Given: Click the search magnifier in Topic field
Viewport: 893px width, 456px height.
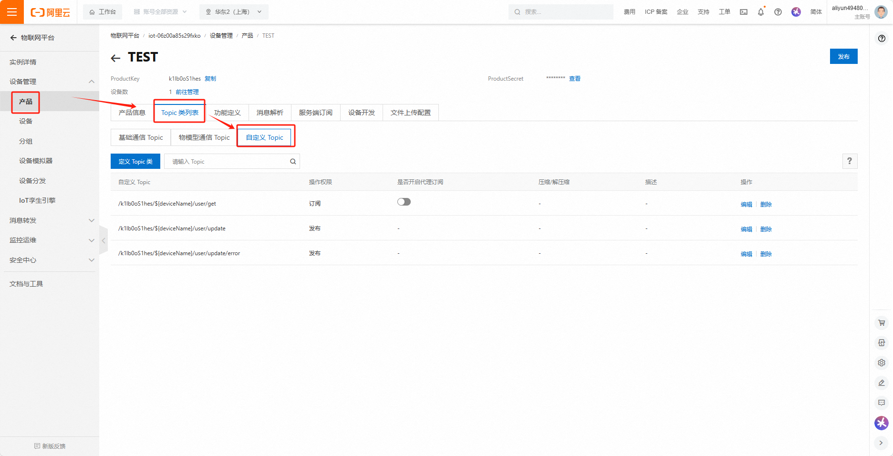Looking at the screenshot, I should [x=293, y=162].
